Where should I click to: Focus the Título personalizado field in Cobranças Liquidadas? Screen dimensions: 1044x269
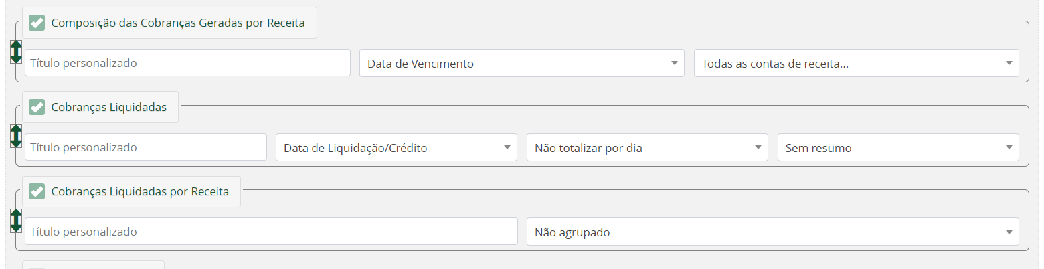(146, 147)
